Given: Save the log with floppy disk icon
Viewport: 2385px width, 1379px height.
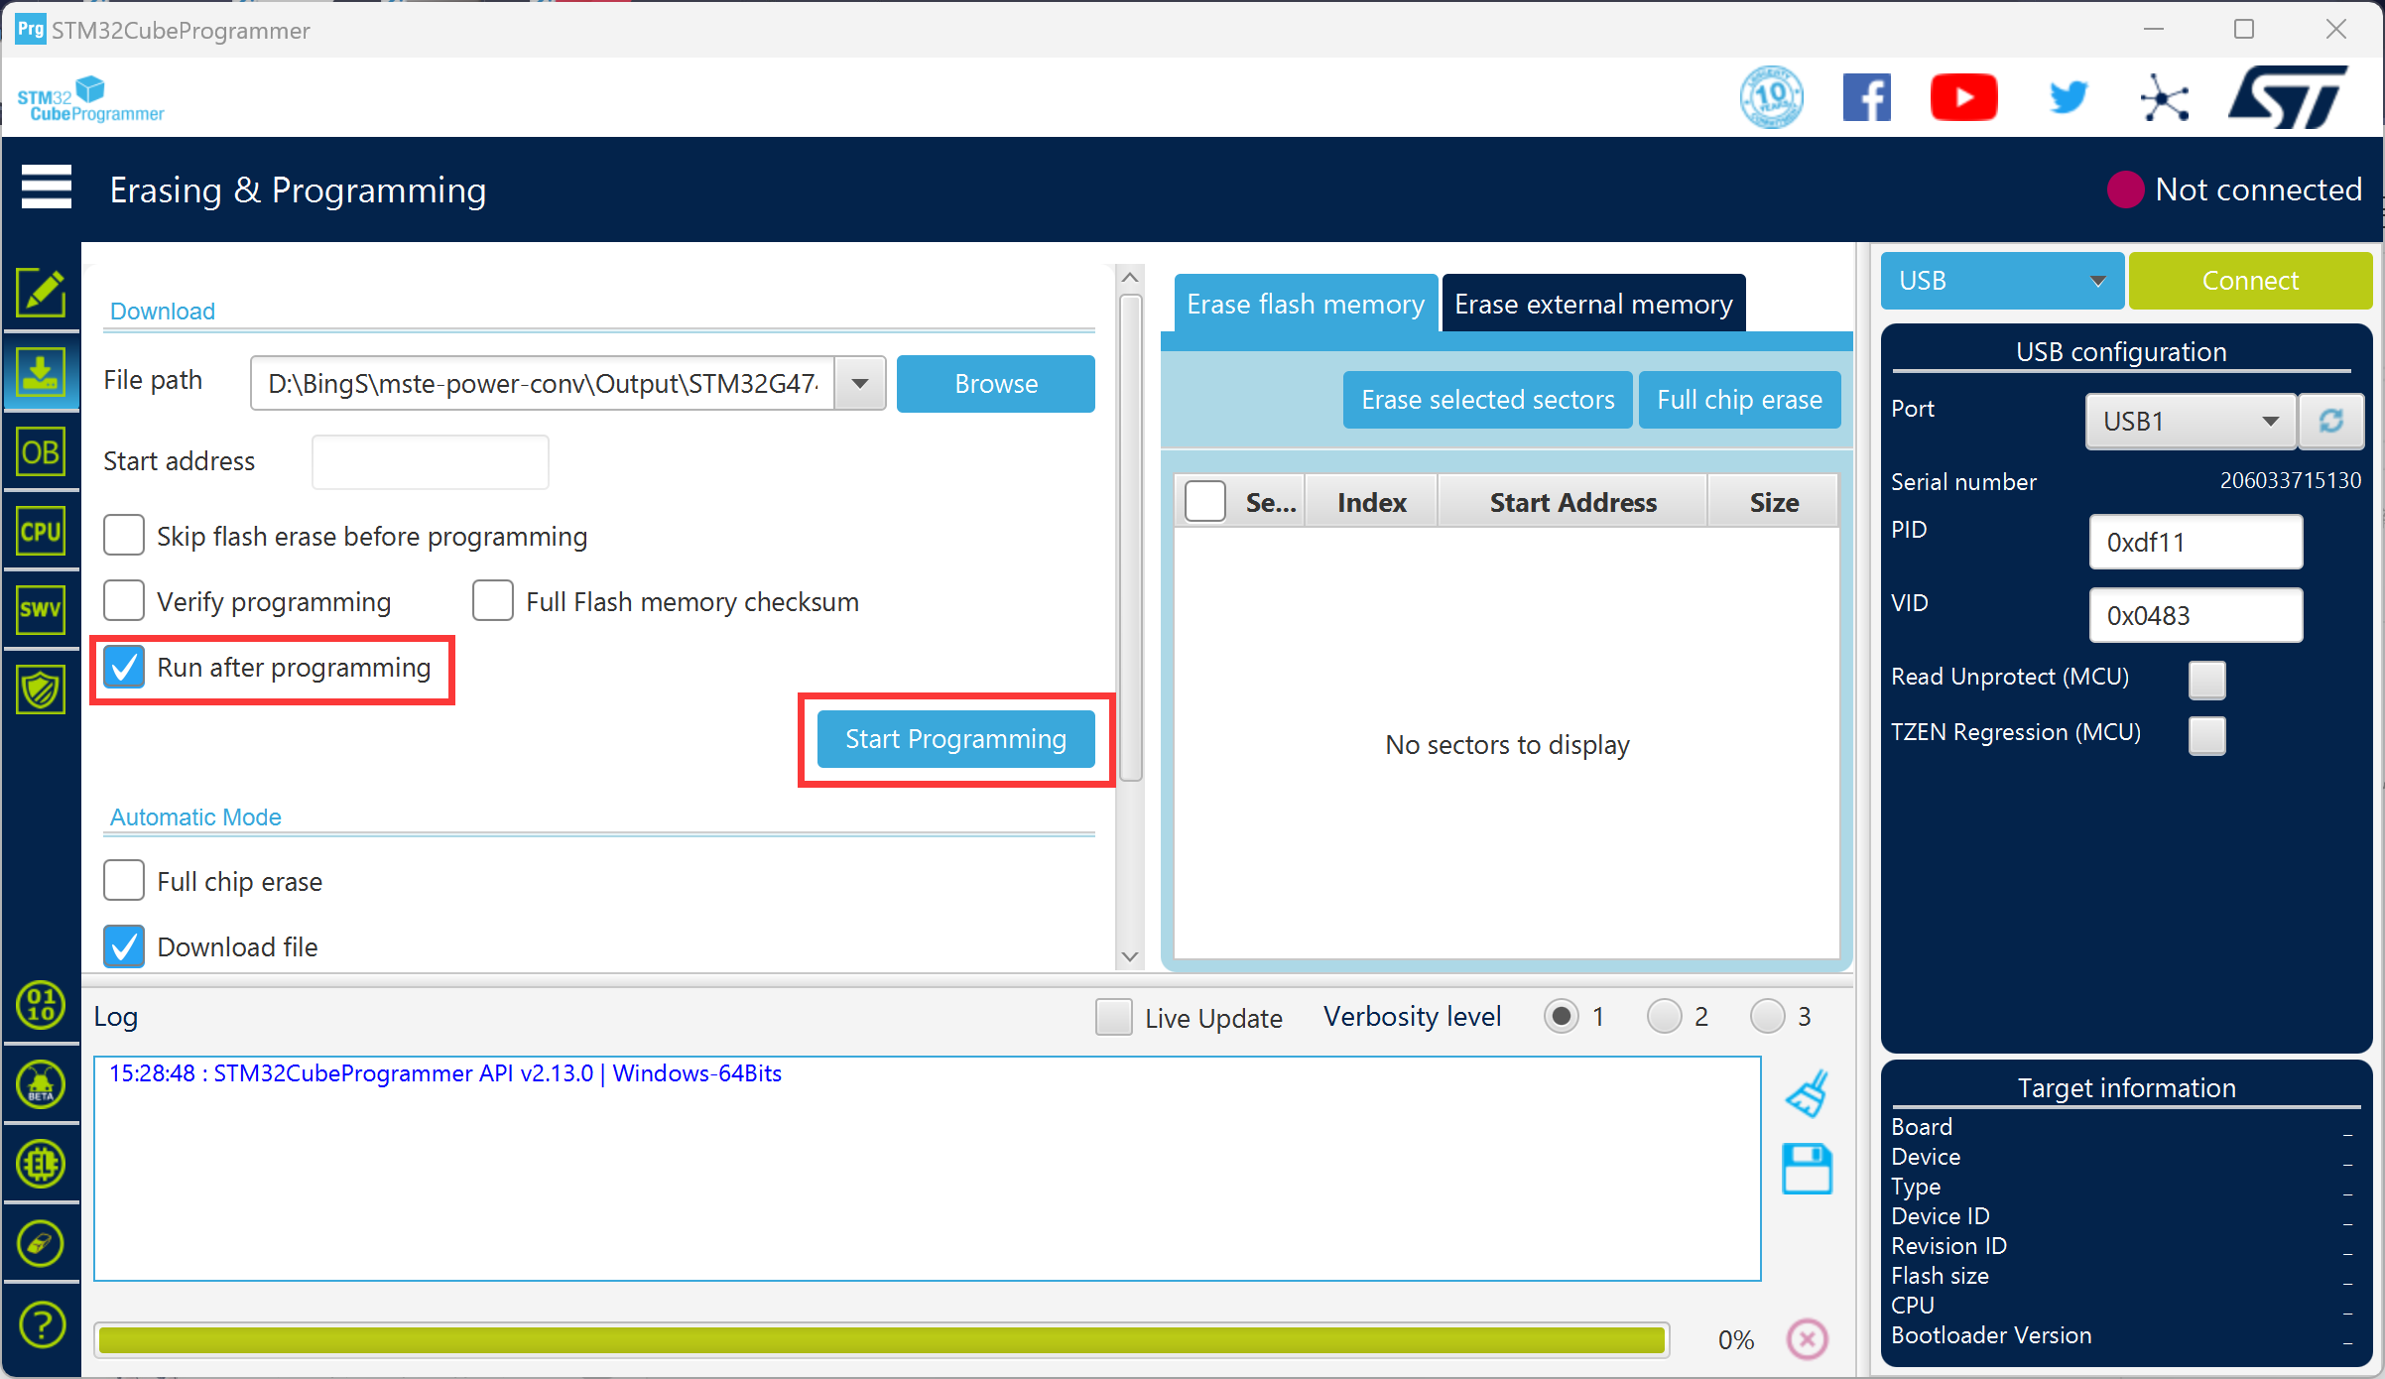Looking at the screenshot, I should pyautogui.click(x=1807, y=1169).
